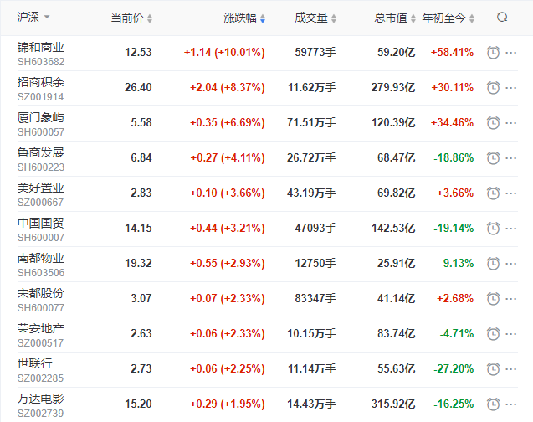Set alarm for 锦和商业
The width and height of the screenshot is (533, 422).
[x=493, y=53]
